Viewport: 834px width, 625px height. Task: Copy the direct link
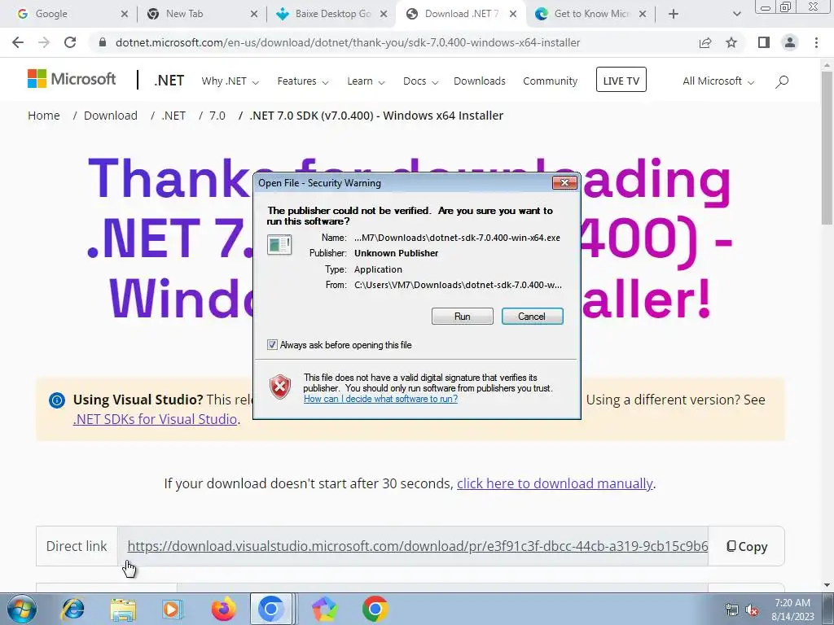point(747,546)
